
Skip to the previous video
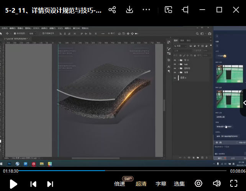point(33,184)
